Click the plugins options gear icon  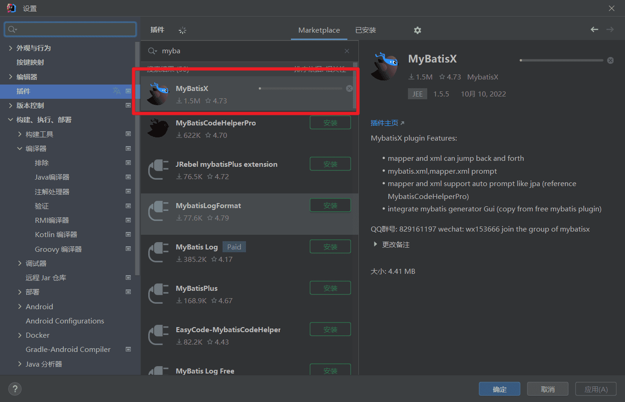(x=417, y=30)
